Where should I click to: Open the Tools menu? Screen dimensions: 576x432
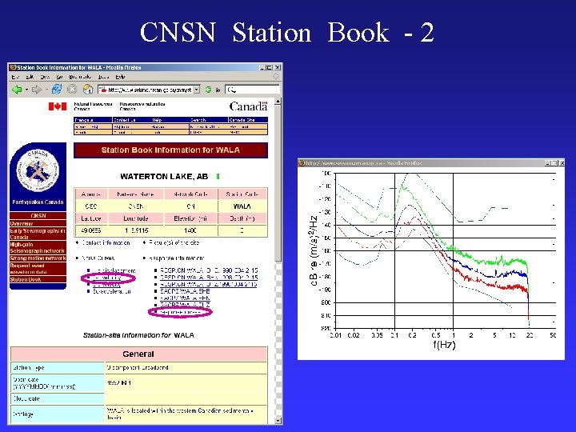coord(103,77)
